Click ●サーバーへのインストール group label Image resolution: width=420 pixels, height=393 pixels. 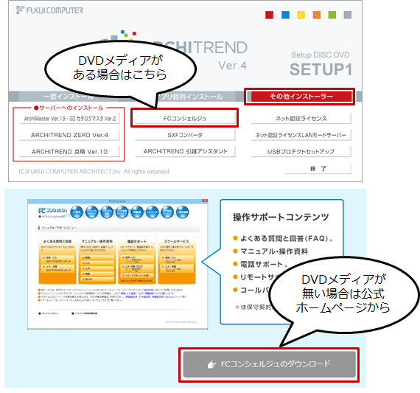69,108
